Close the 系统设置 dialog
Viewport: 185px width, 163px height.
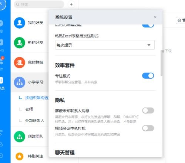coord(155,17)
